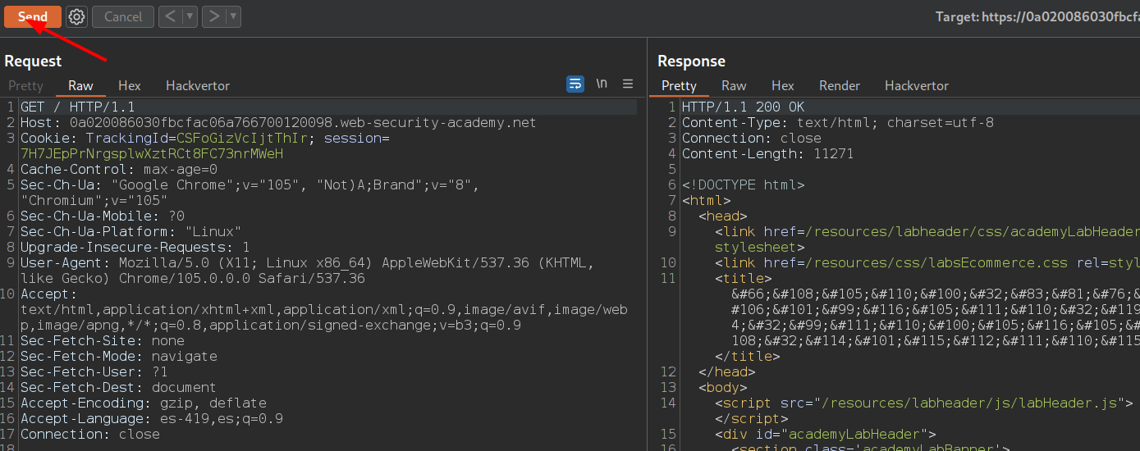
Task: Open the request Hex tab
Action: click(130, 85)
